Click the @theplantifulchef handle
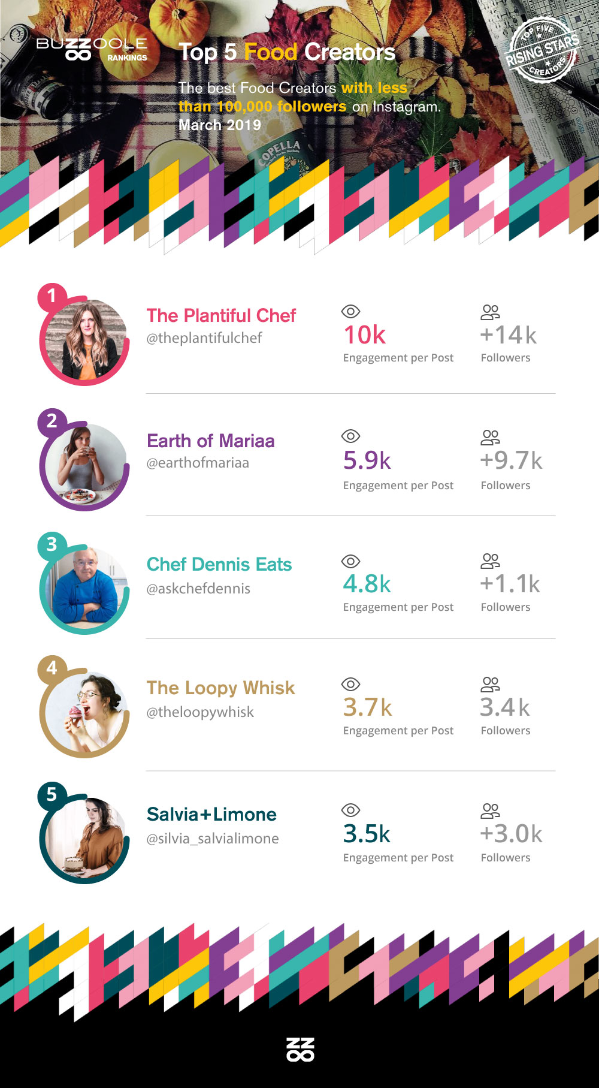 tap(204, 338)
